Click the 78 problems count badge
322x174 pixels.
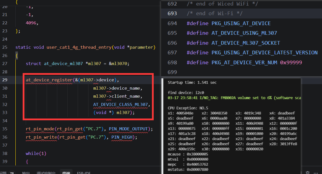tap(12, 173)
